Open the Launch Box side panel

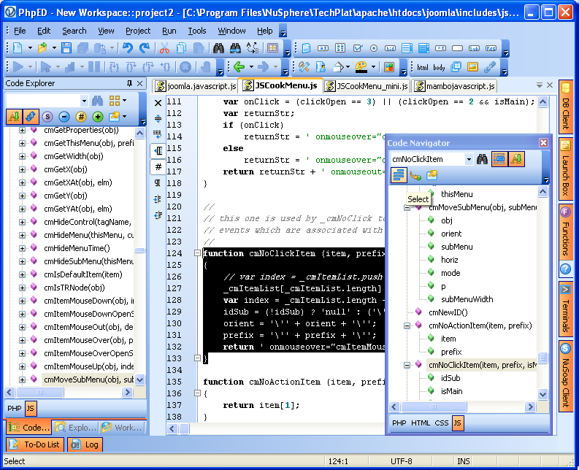[566, 169]
